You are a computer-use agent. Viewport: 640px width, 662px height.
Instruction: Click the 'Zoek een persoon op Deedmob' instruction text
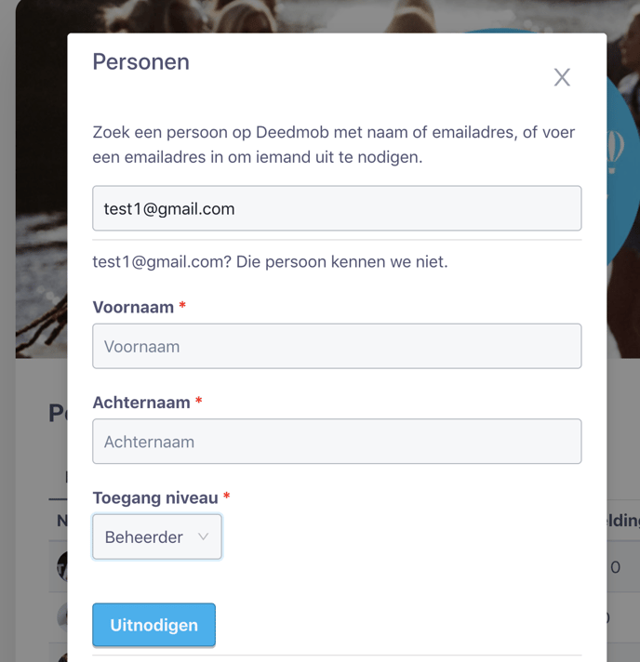coord(333,145)
